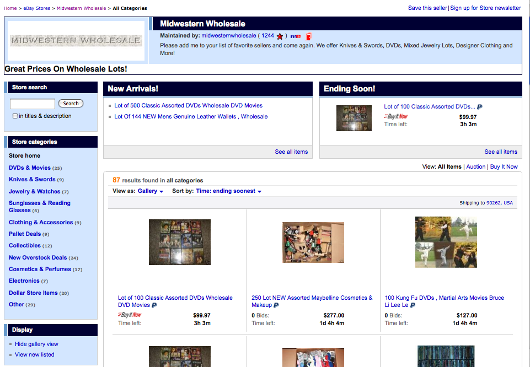The width and height of the screenshot is (530, 367).
Task: Open Ending Soon DVD lot thumbnail
Action: [x=354, y=118]
